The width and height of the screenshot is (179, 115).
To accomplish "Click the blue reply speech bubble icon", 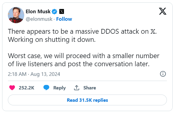I will coord(46,88).
